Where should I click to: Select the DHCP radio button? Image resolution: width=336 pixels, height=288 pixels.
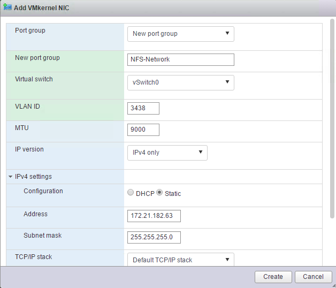tap(131, 193)
